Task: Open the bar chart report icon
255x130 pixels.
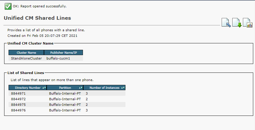Action: [247, 23]
